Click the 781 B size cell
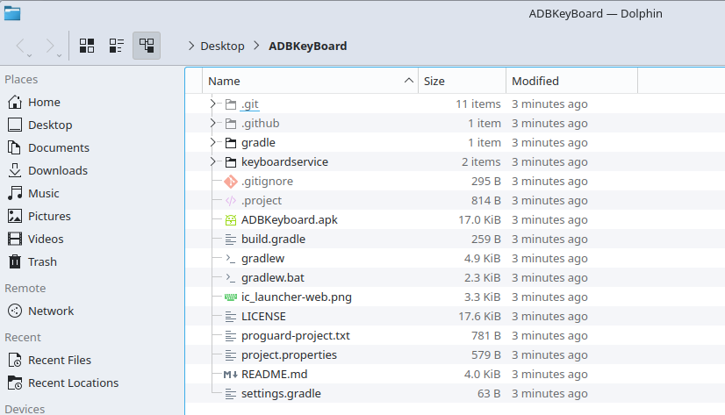This screenshot has height=415, width=725. click(x=486, y=336)
